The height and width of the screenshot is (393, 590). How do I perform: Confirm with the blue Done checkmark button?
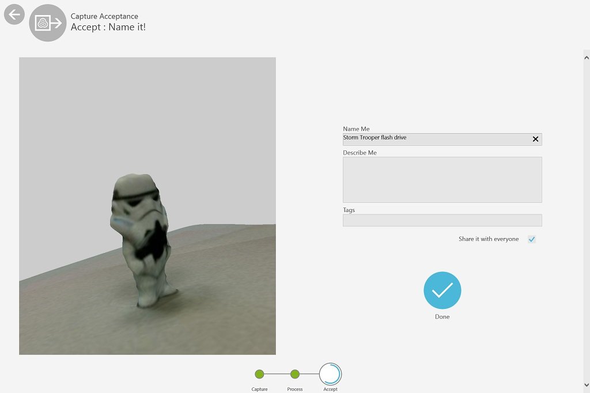tap(442, 290)
